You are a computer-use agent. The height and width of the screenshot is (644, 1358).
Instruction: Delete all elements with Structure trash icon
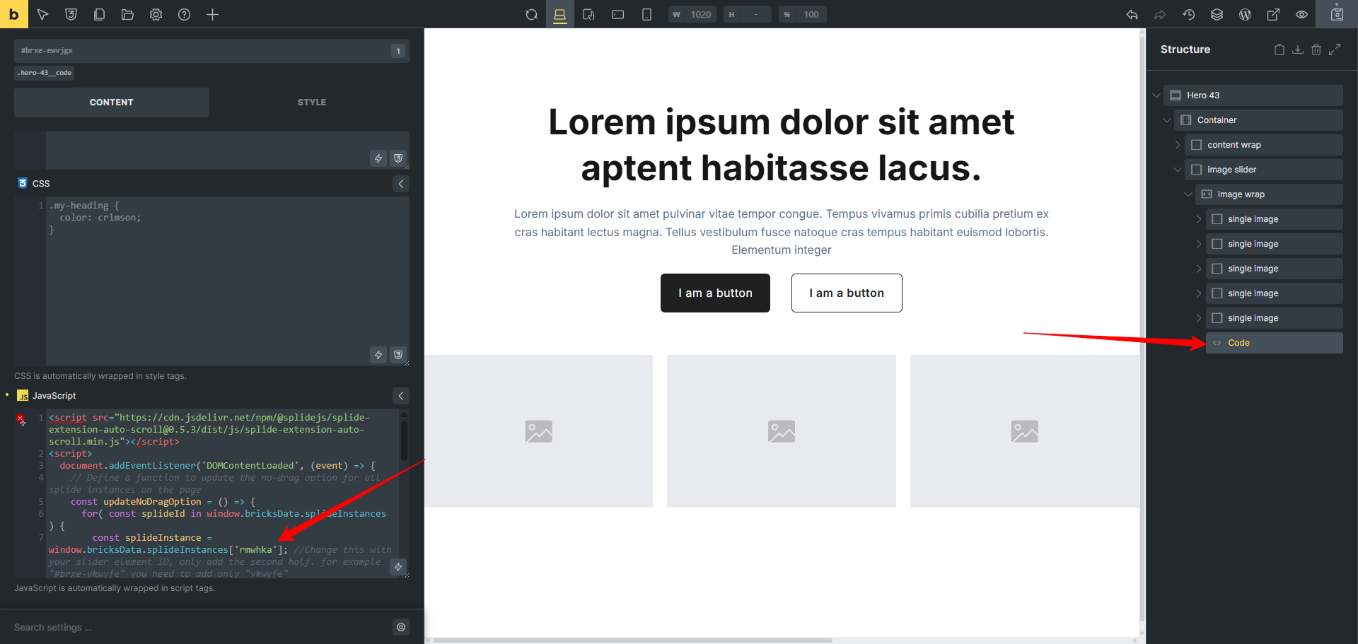(1316, 49)
